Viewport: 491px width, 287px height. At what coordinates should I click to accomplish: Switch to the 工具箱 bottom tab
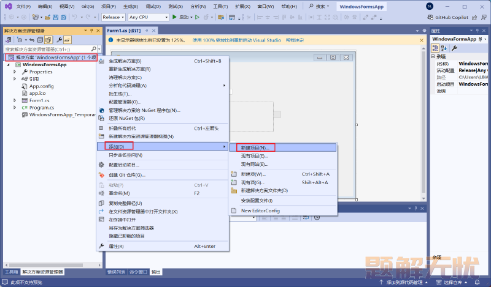(x=12, y=272)
